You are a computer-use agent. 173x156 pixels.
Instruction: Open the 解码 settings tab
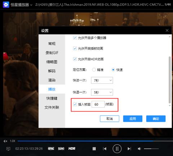pyautogui.click(x=52, y=71)
